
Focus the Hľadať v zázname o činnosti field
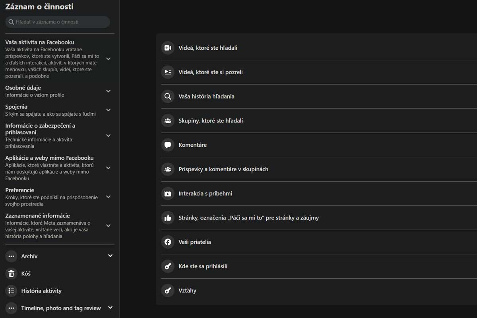tap(58, 22)
